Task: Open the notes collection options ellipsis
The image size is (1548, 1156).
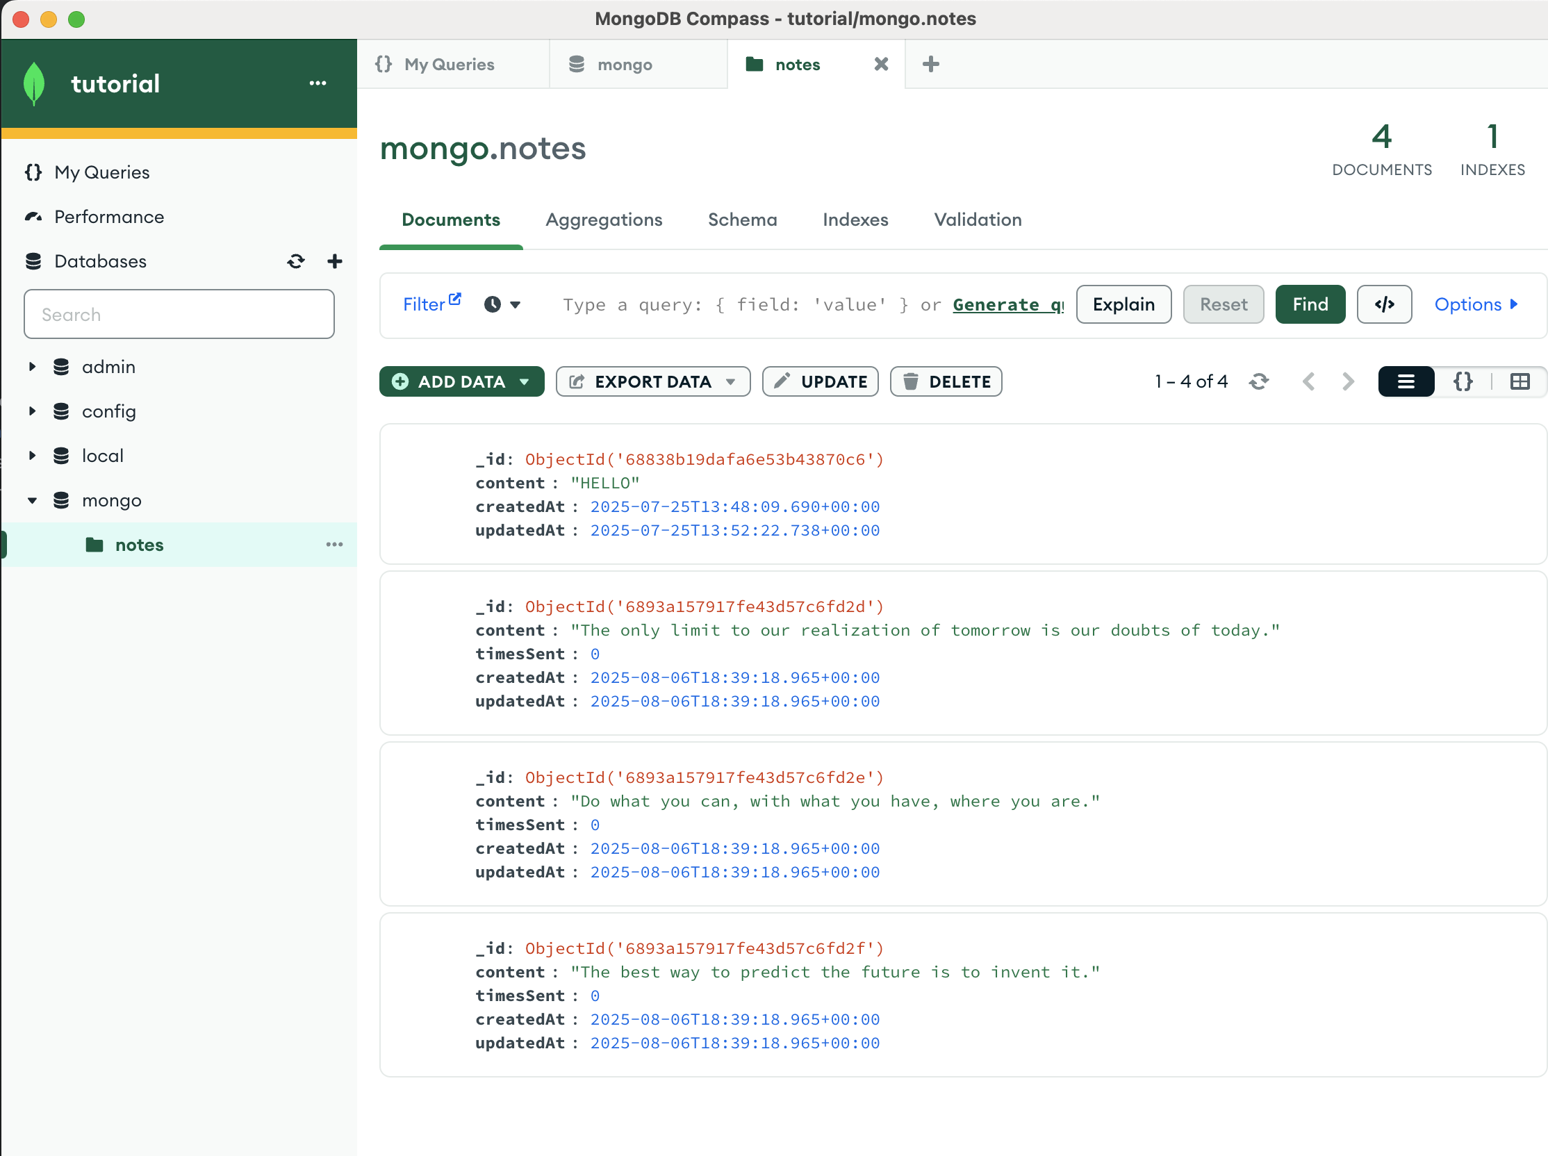Action: 334,545
